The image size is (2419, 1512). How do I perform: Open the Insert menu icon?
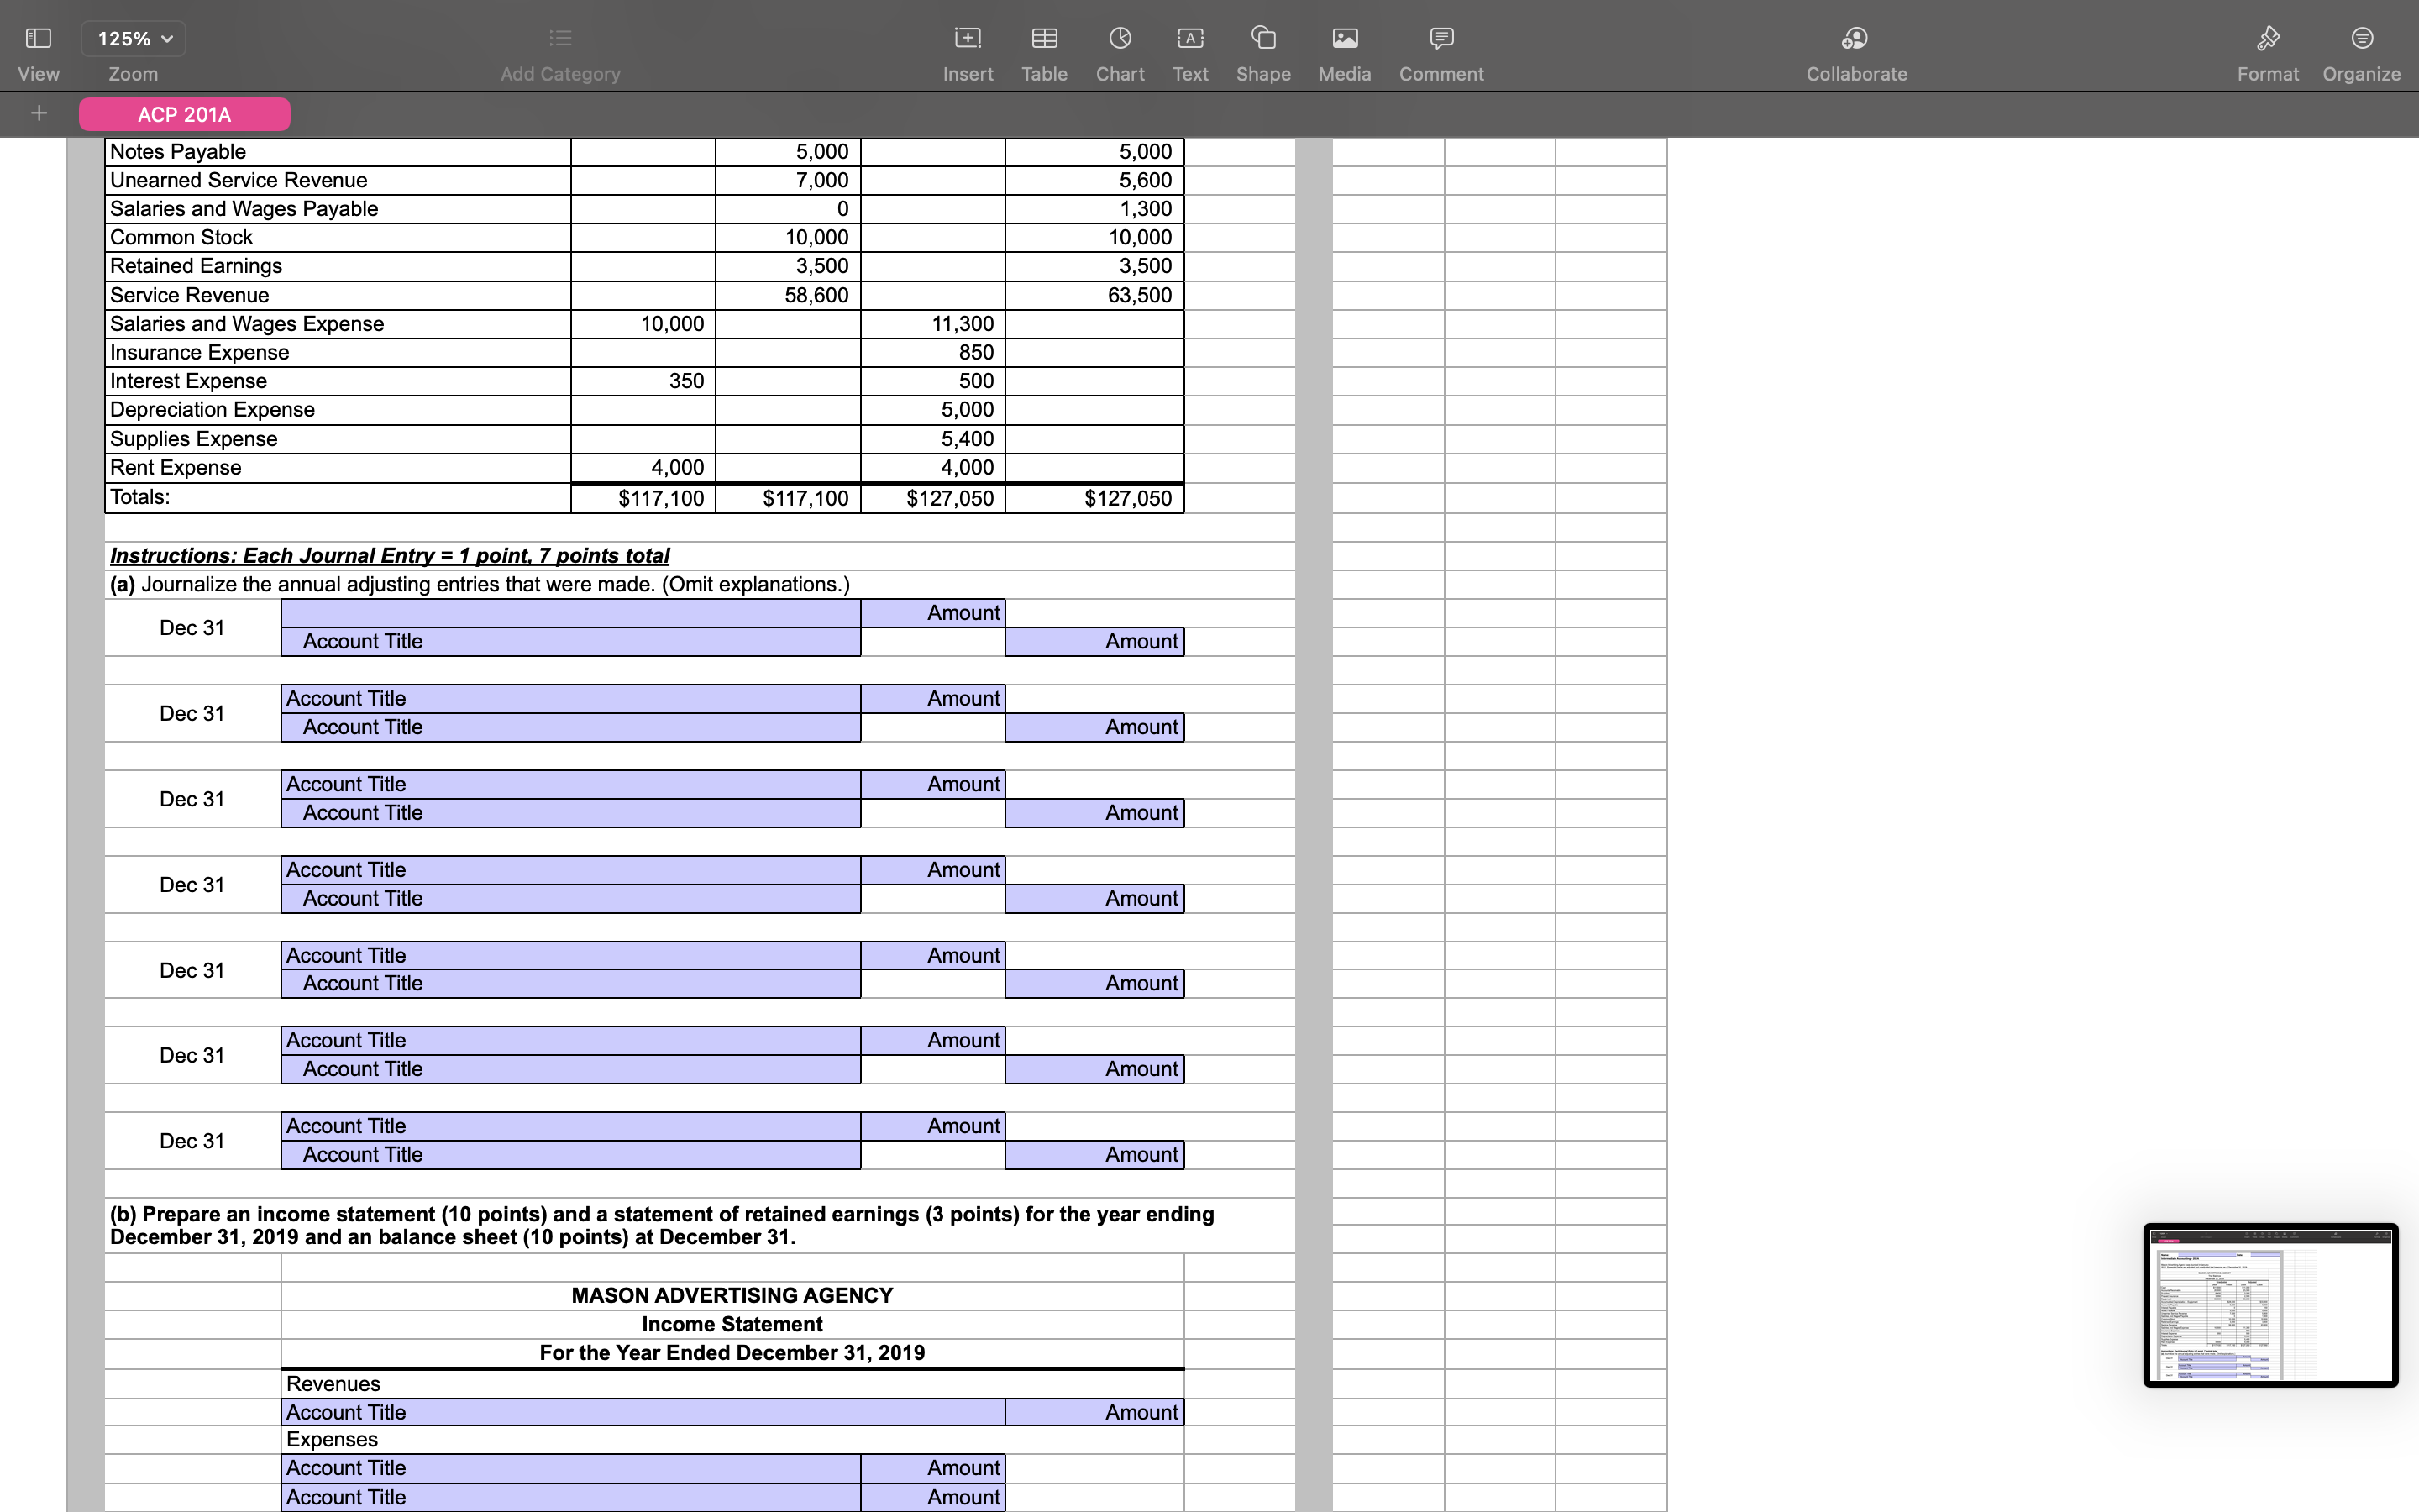pyautogui.click(x=967, y=38)
